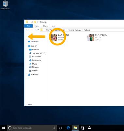
Task: Go up one folder level
Action: (x=38, y=30)
